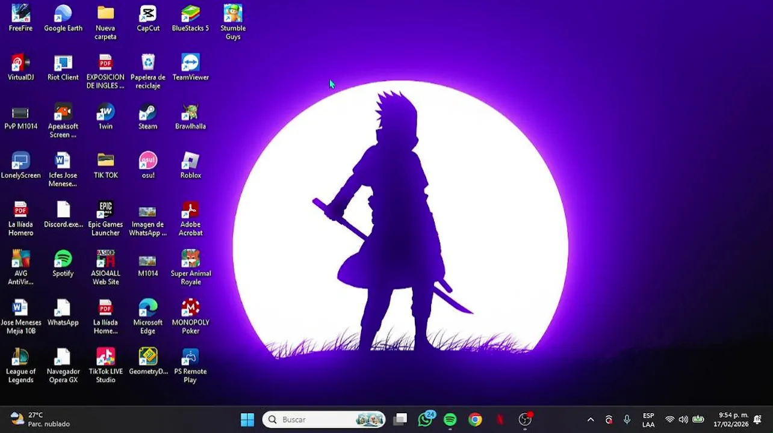Select the GeometryDash desktop icon
773x433 pixels.
pos(148,361)
